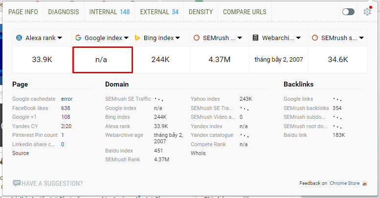Click the last SEMrush s... circle icon
Image resolution: width=380 pixels, height=198 pixels.
(315, 38)
